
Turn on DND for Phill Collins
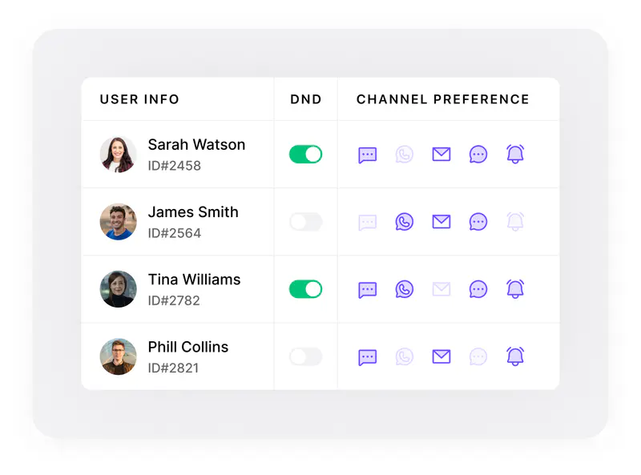(x=306, y=357)
